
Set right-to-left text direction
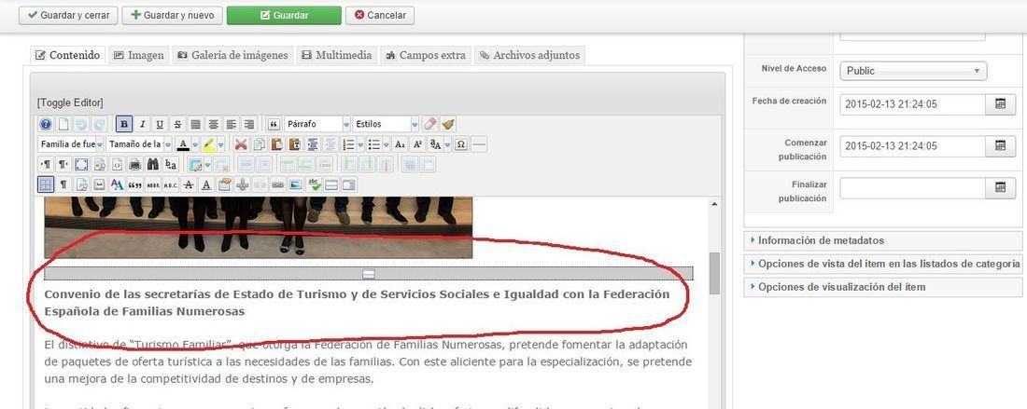click(x=63, y=165)
